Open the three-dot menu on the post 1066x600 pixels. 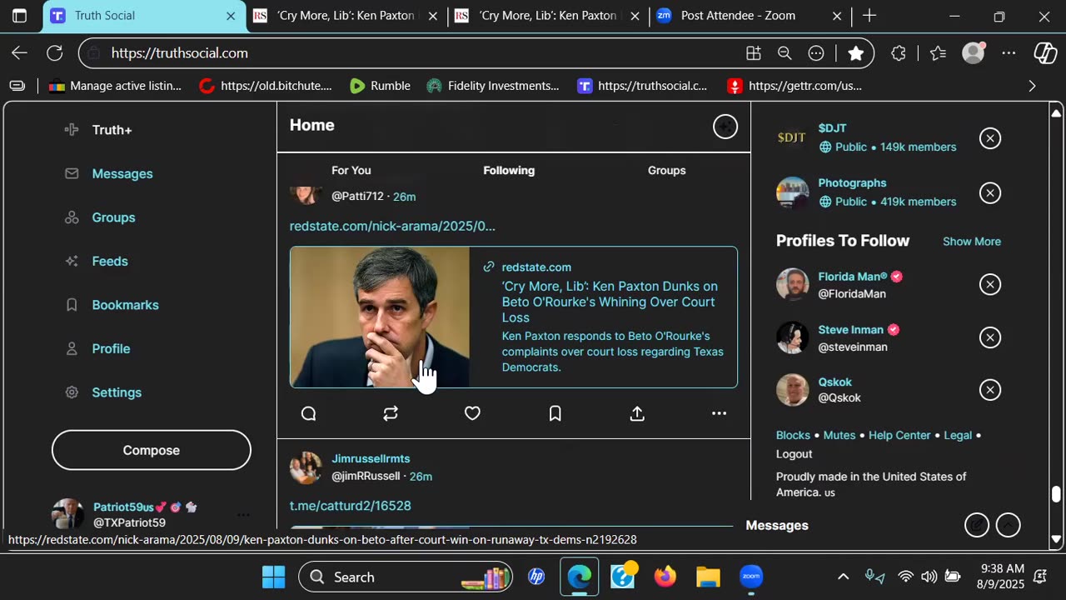point(719,413)
